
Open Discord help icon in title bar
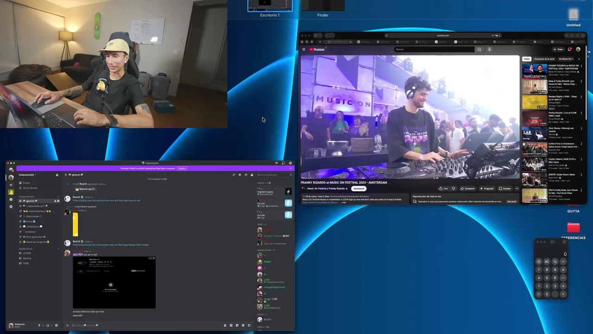click(x=290, y=163)
